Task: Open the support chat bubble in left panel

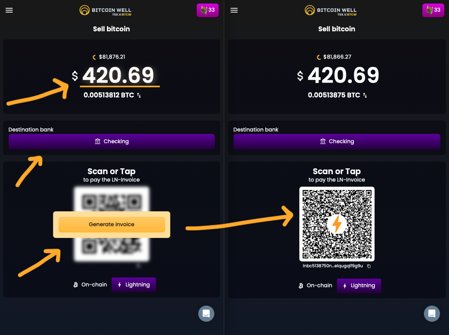Action: (x=206, y=313)
